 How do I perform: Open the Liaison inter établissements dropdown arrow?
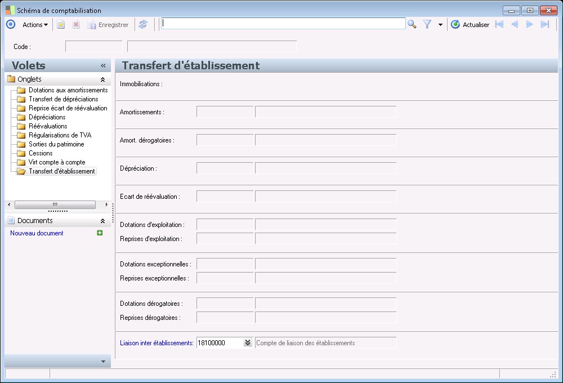[248, 343]
